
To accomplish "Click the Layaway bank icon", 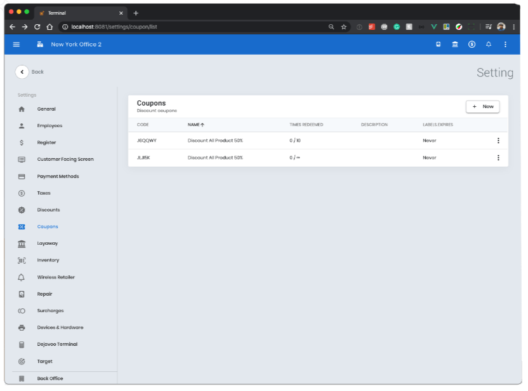I will [22, 244].
